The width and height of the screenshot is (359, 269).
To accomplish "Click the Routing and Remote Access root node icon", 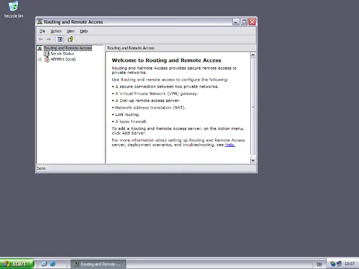I will coord(40,48).
